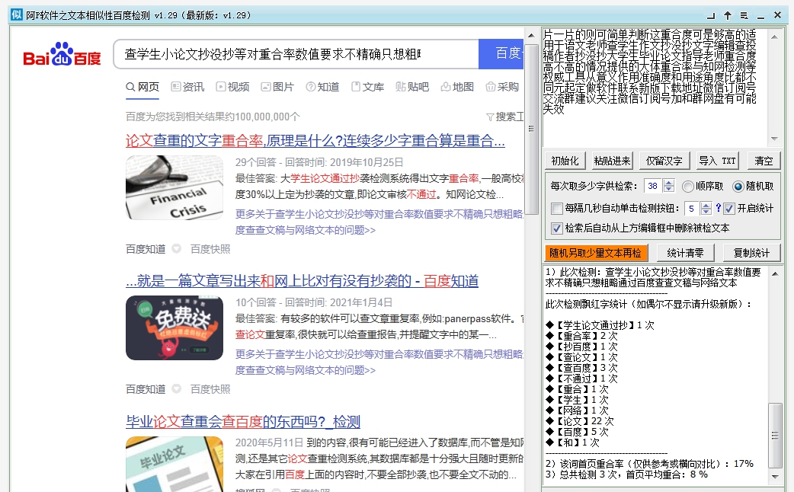Open the 知道 tab
The image size is (794, 492).
pos(322,87)
